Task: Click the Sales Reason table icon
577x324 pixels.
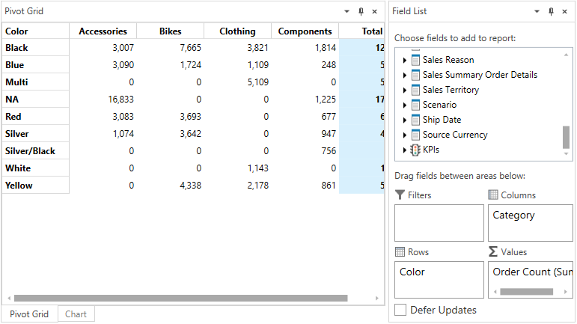Action: pos(415,60)
